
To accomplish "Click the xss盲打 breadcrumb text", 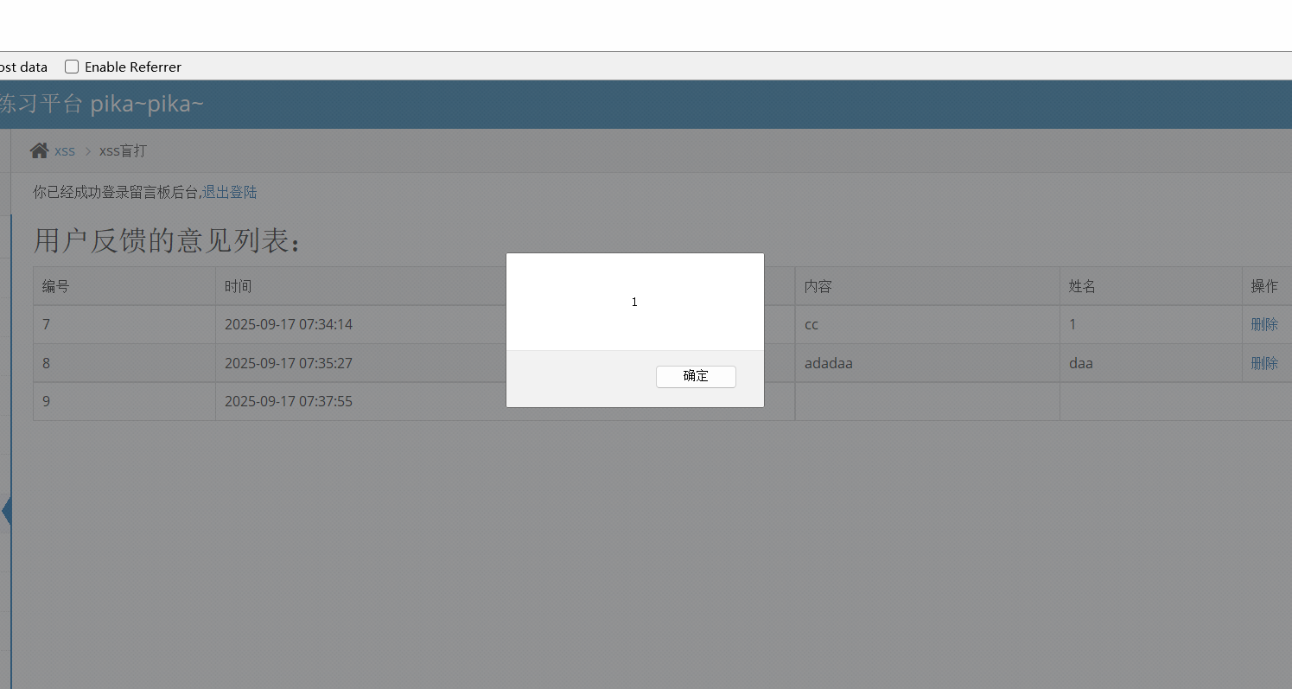I will [123, 150].
